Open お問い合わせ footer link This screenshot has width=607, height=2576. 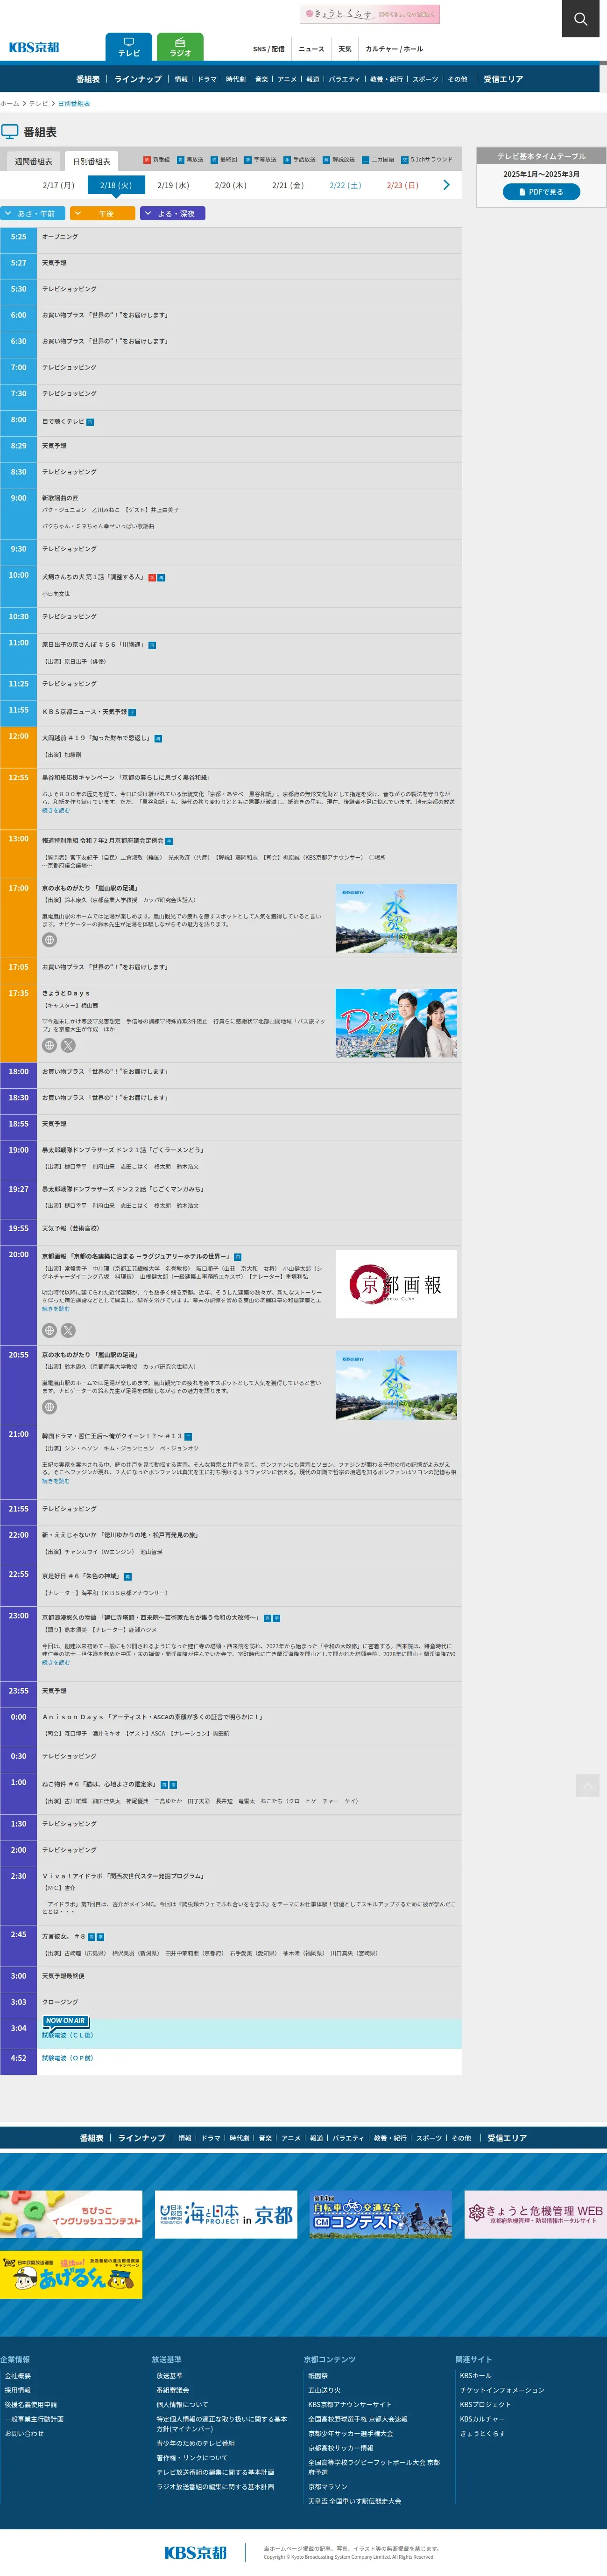[24, 2434]
